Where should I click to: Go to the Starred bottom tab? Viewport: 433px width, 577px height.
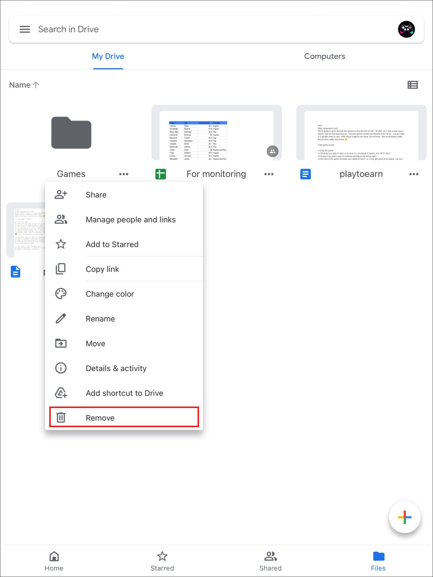point(162,561)
